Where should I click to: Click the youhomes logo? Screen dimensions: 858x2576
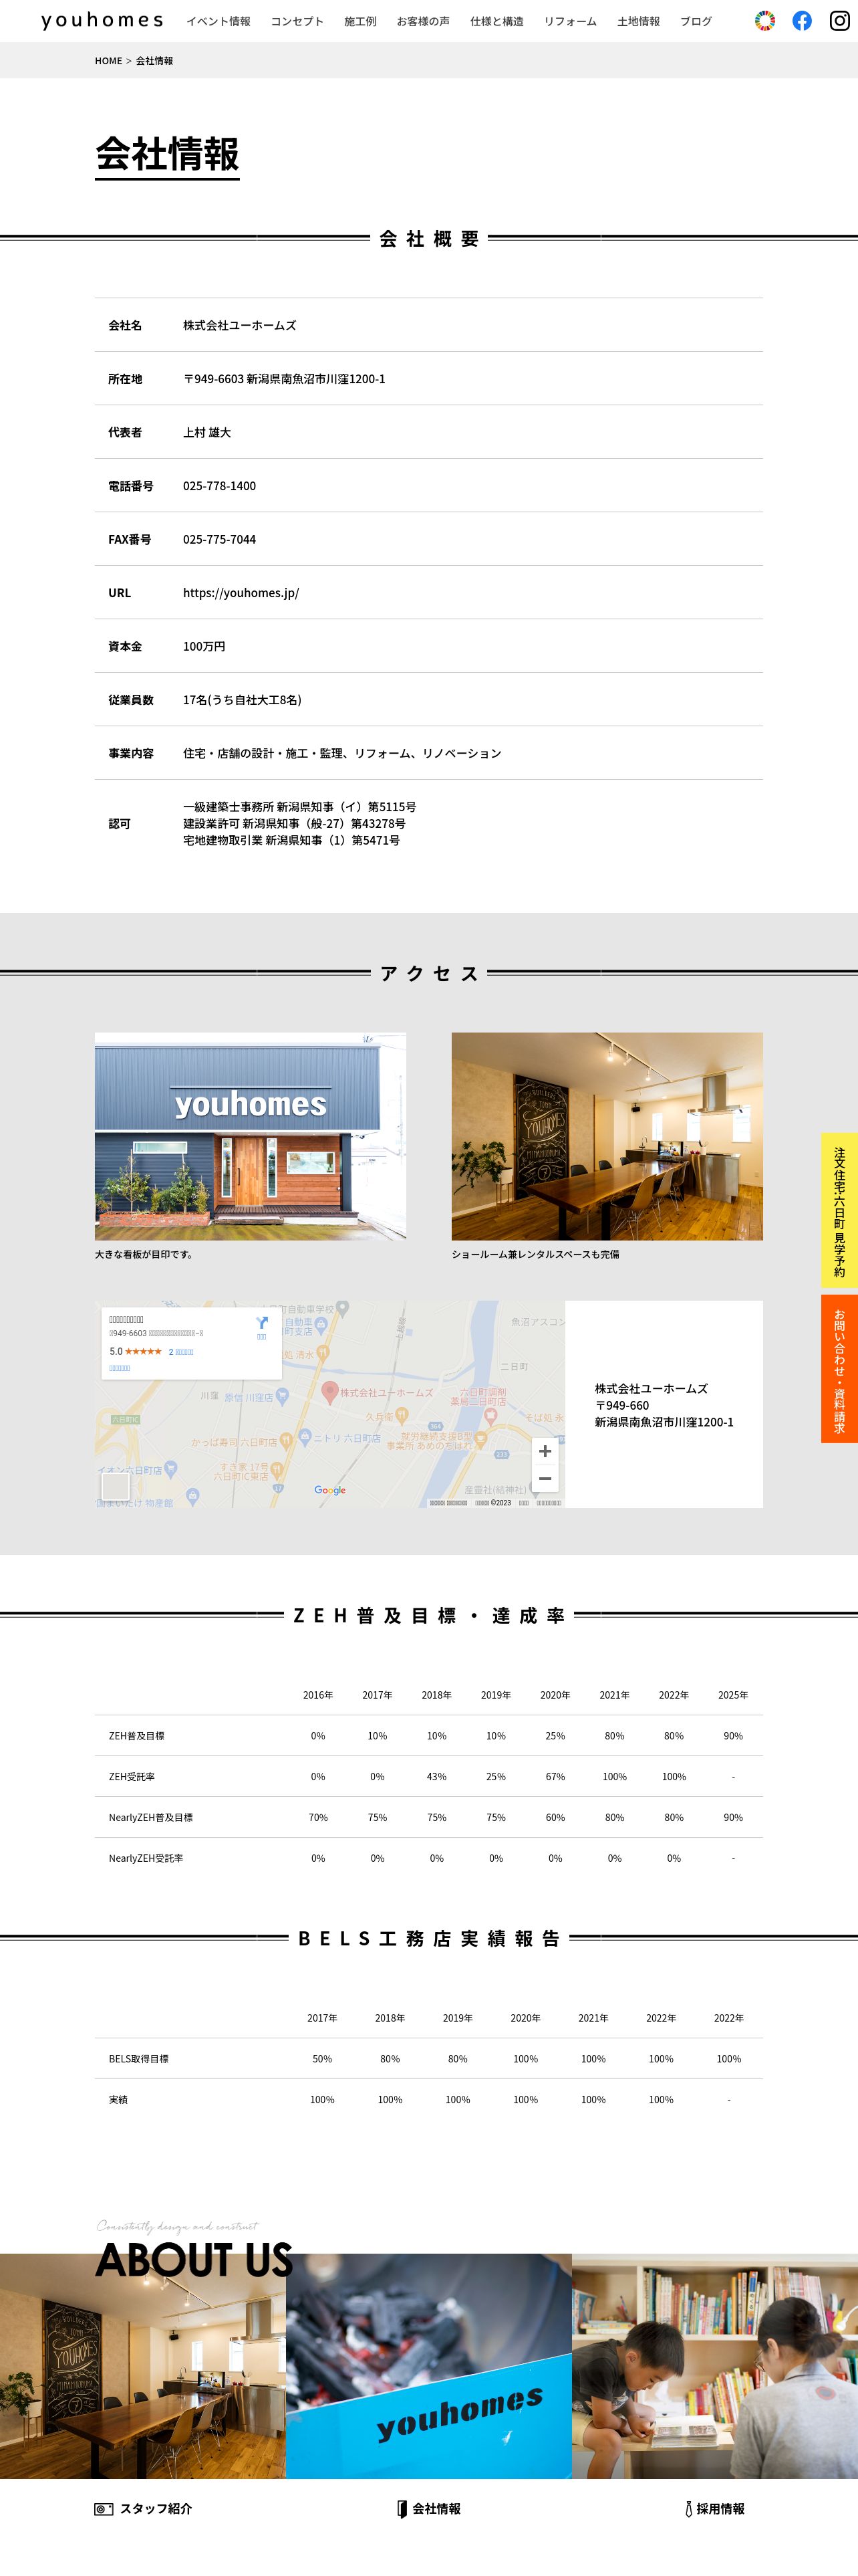pyautogui.click(x=102, y=20)
